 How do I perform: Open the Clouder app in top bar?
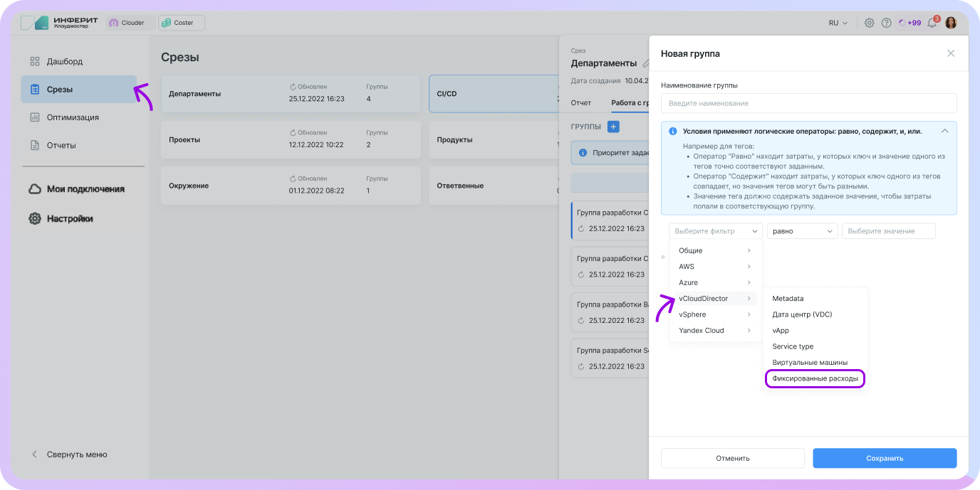point(127,23)
